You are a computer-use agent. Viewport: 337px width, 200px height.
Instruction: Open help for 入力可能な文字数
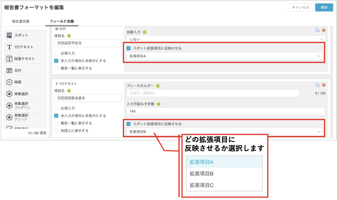click(159, 104)
